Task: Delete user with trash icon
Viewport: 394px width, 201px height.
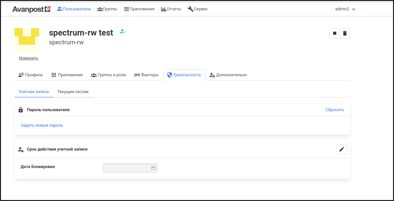Action: [x=345, y=33]
